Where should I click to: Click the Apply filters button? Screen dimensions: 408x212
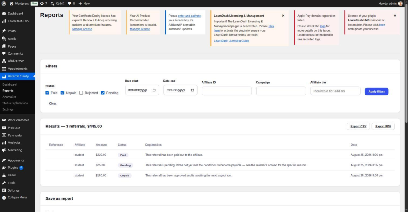(376, 91)
